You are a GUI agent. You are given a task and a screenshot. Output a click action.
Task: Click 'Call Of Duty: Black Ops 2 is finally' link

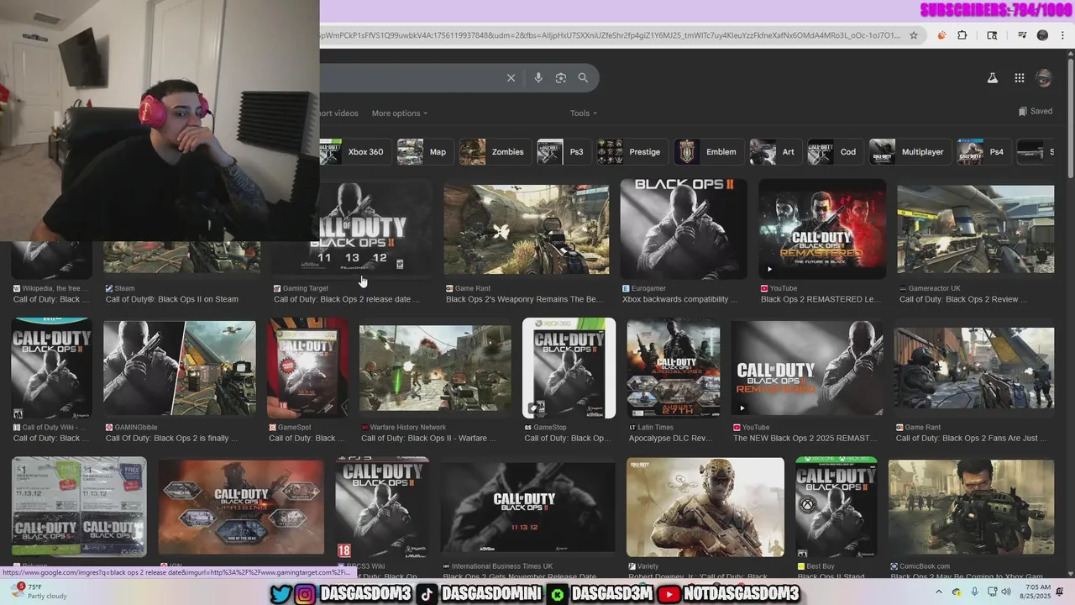(x=171, y=438)
